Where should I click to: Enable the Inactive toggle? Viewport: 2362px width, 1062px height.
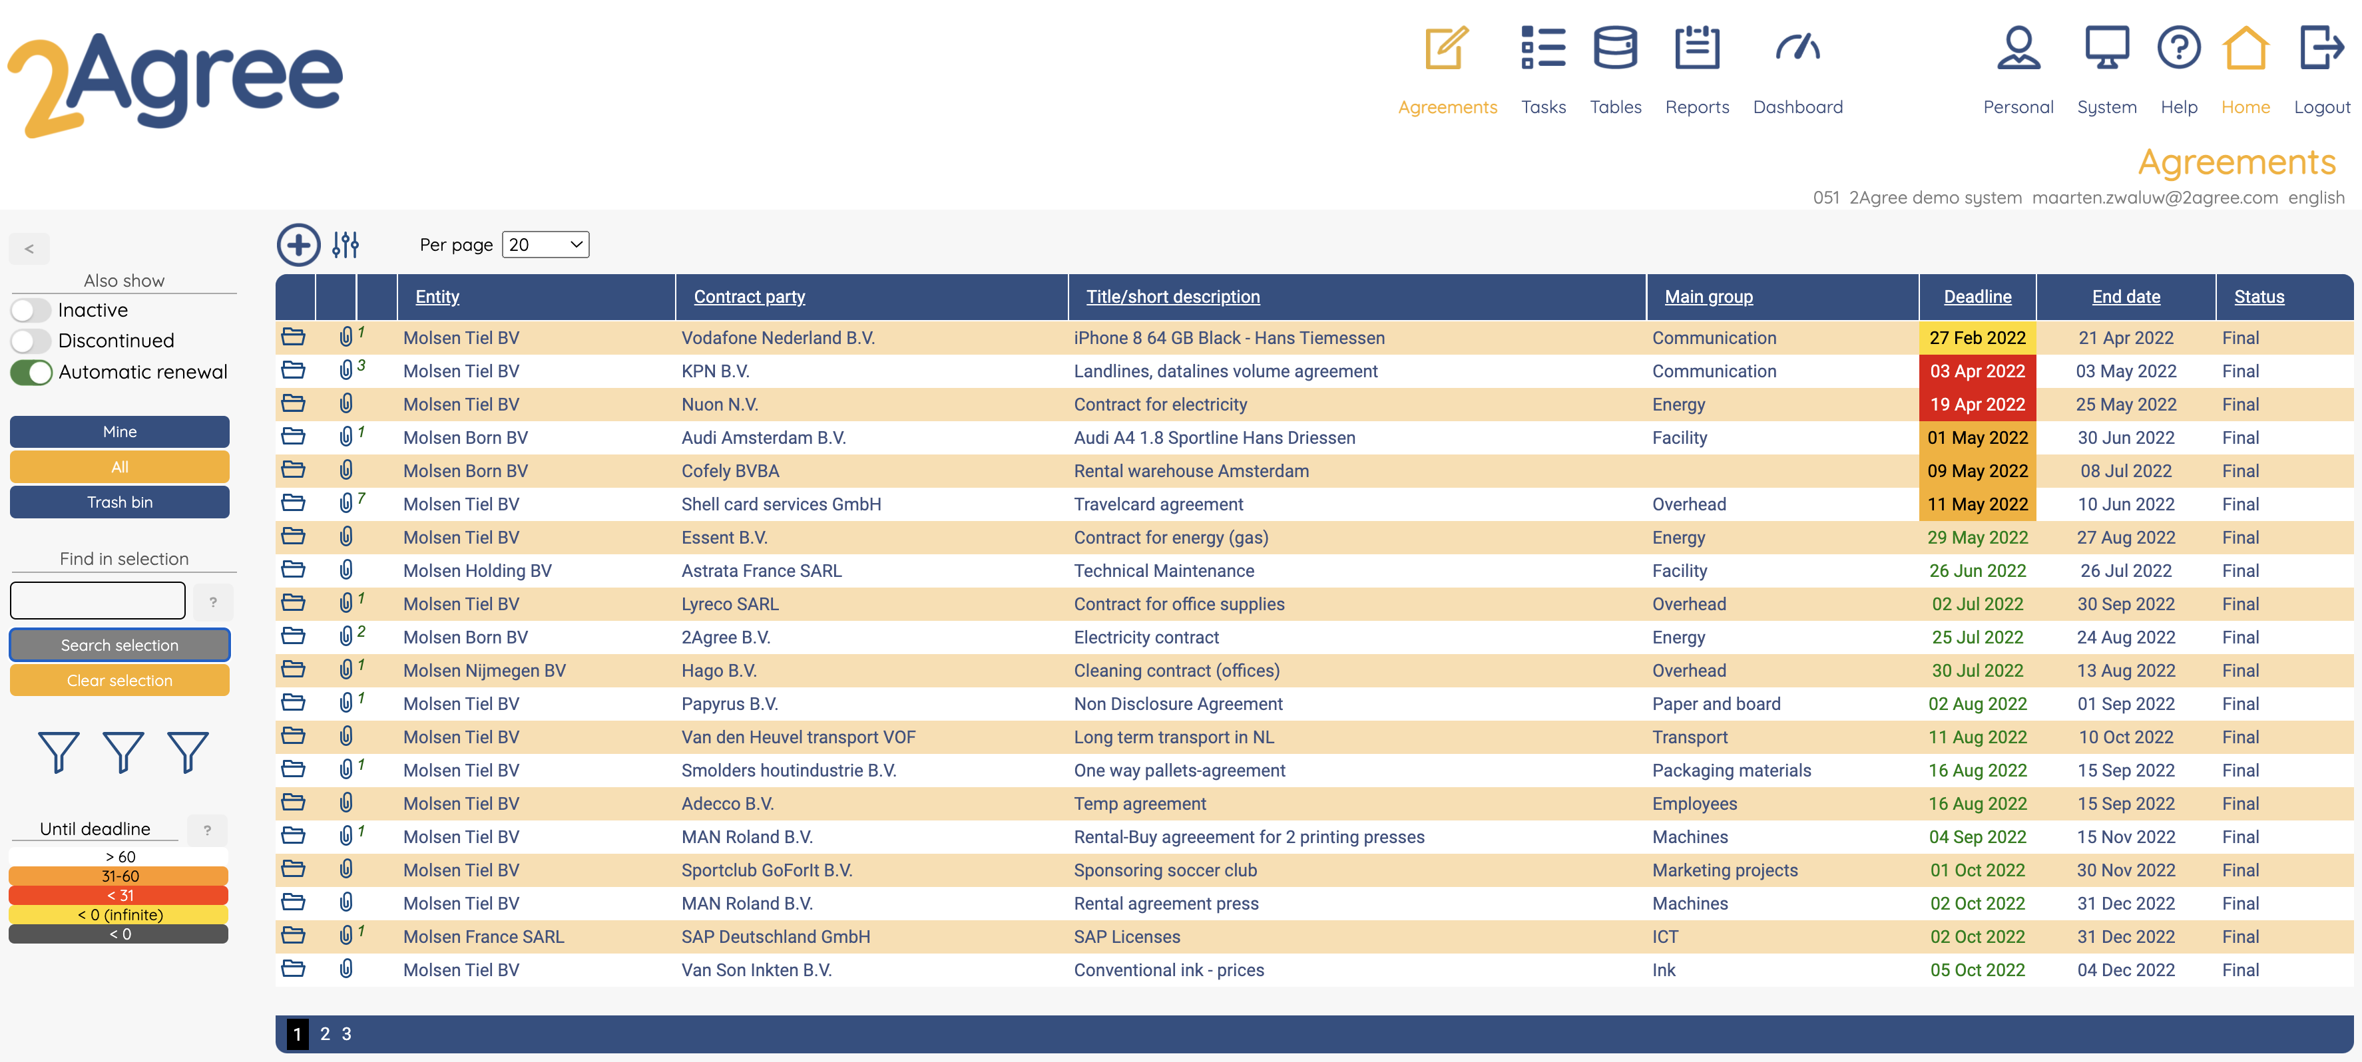click(x=31, y=311)
